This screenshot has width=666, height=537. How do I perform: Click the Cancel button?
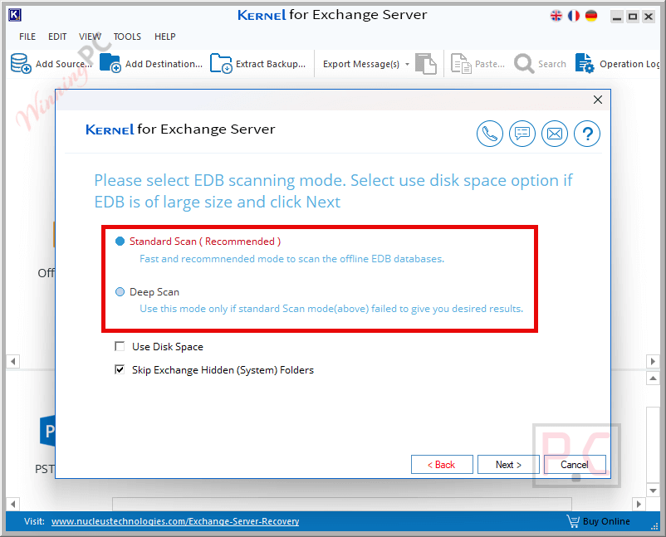(575, 465)
